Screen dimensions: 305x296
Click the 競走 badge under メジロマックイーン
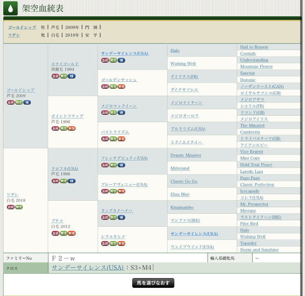(113, 112)
